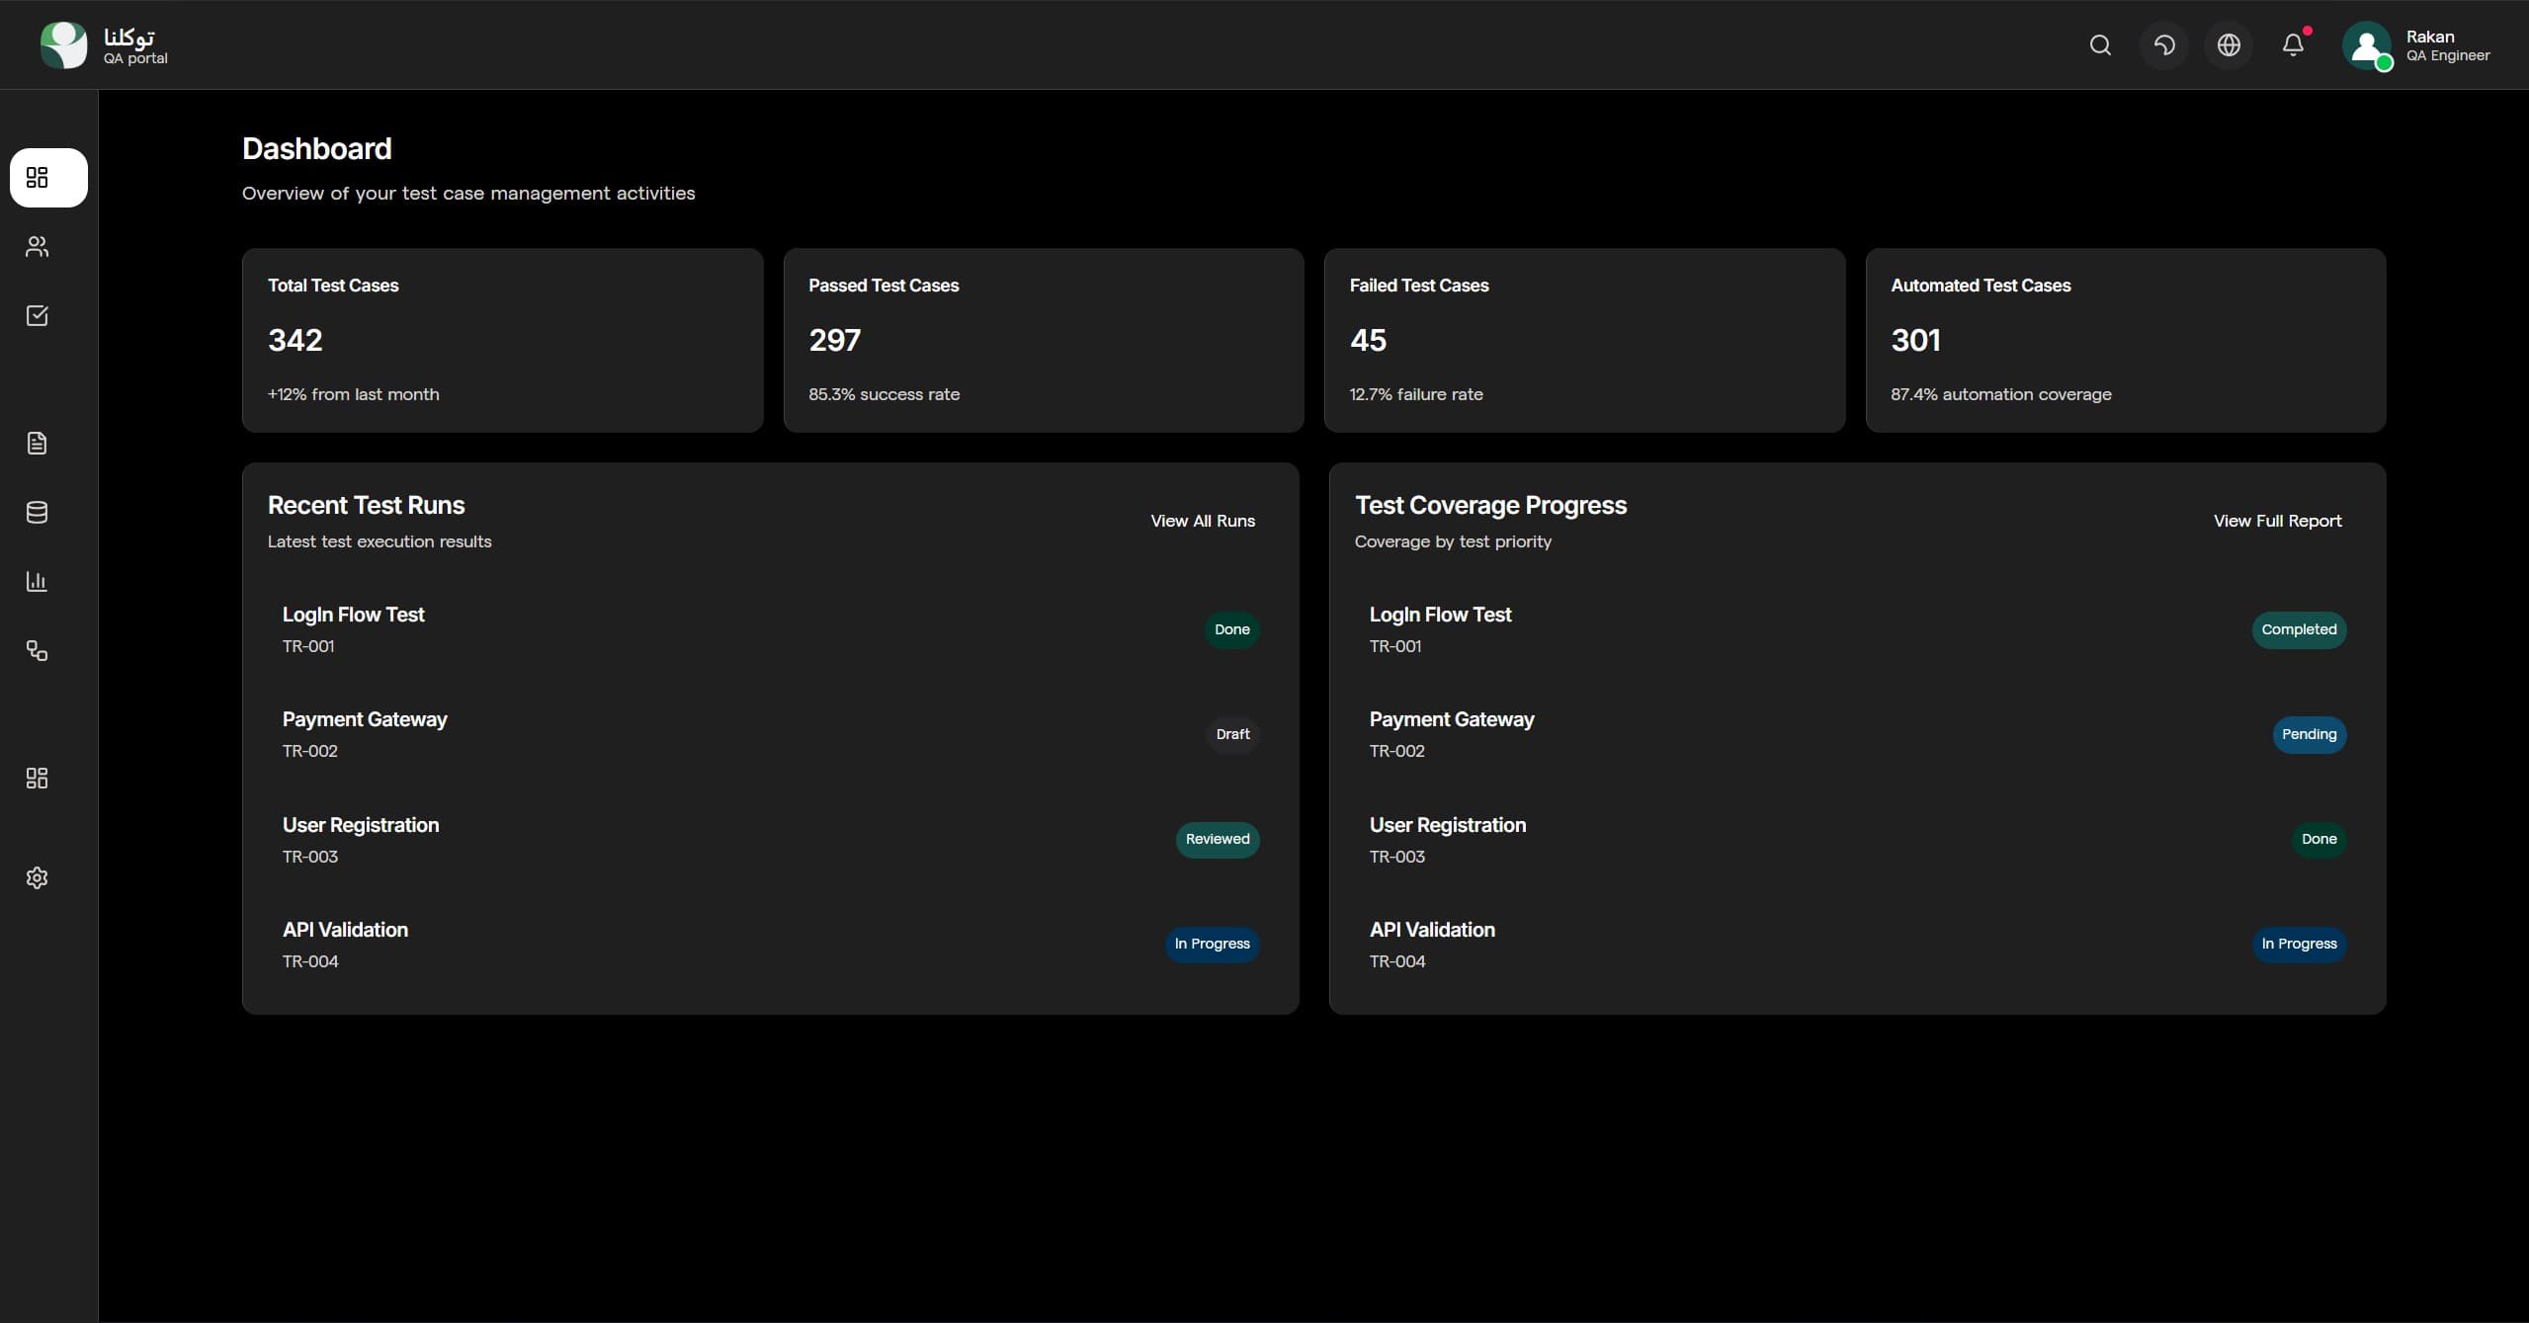
Task: Click the Done status badge on LogIn Flow Test
Action: [x=1232, y=629]
